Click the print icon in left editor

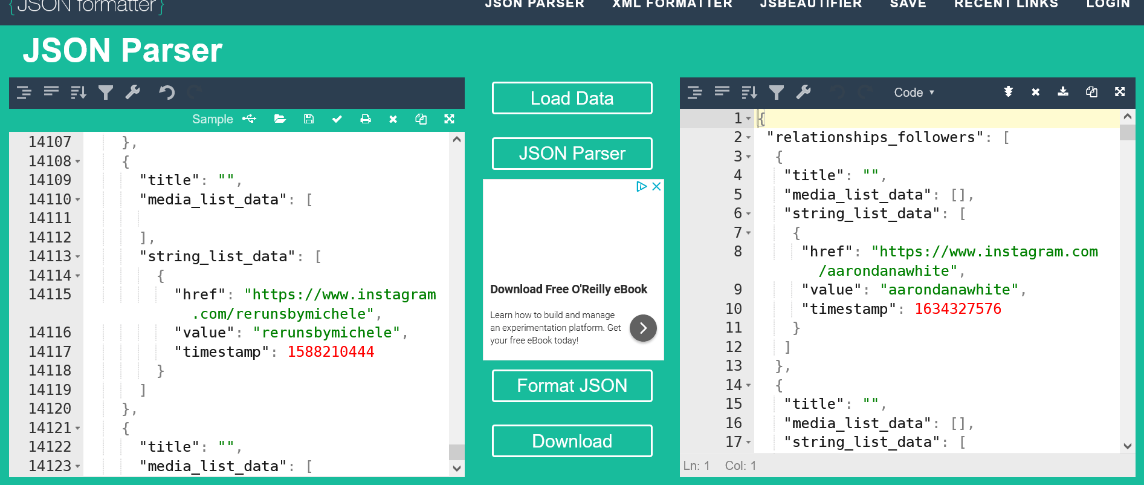point(366,119)
